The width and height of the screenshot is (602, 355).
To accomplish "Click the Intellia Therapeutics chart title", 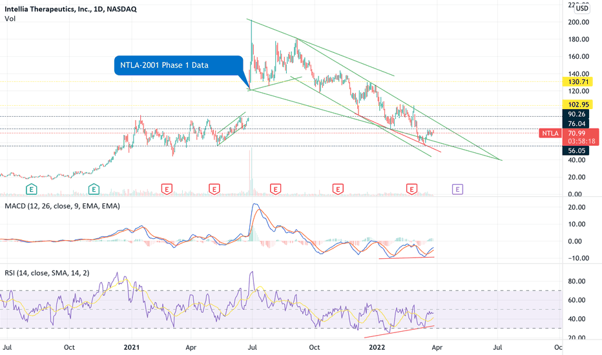I will [x=70, y=9].
